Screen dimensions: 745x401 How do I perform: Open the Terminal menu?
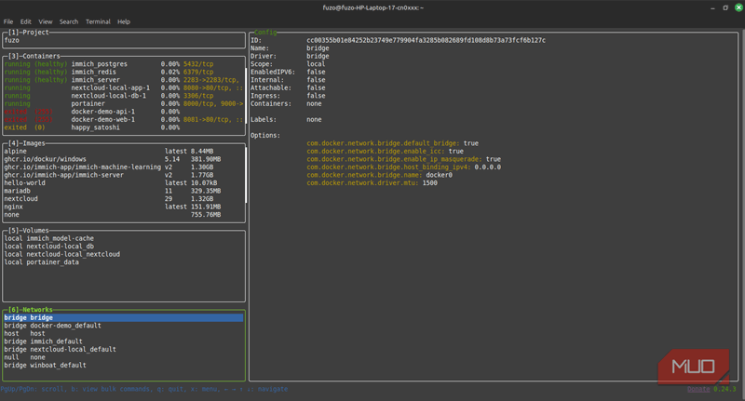pyautogui.click(x=98, y=21)
